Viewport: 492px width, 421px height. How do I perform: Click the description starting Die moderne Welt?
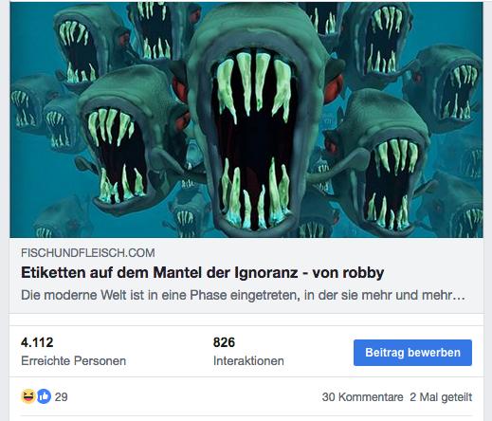pos(243,295)
